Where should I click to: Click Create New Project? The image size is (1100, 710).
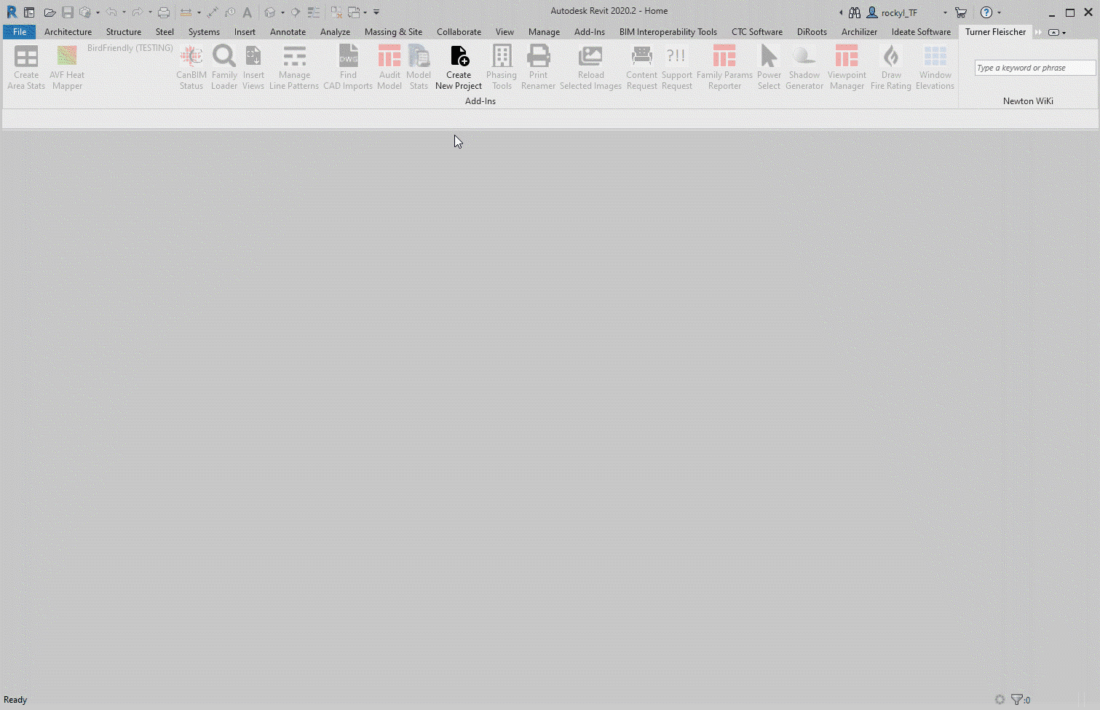[x=459, y=68]
